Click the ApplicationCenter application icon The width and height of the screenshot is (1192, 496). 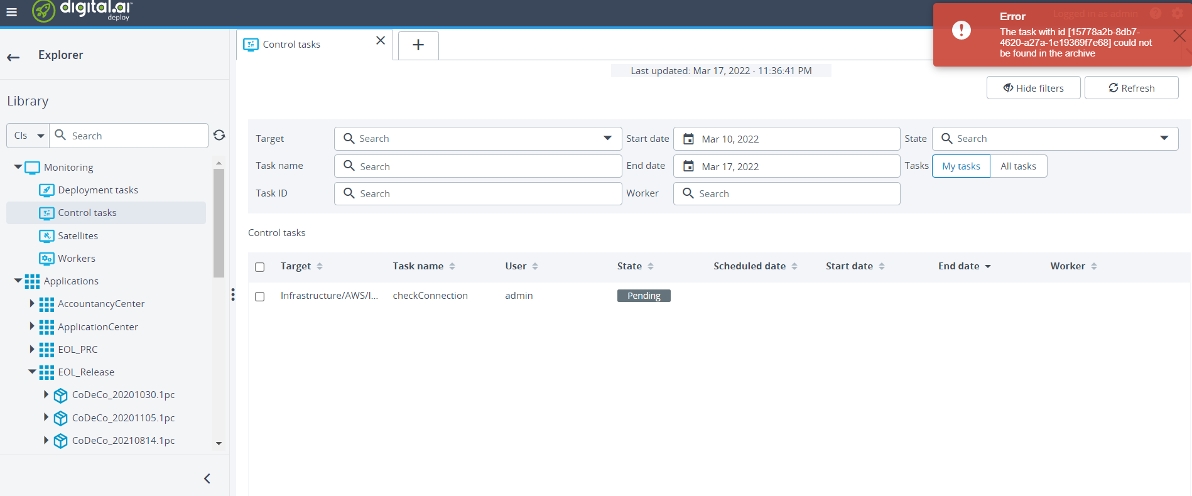[46, 327]
